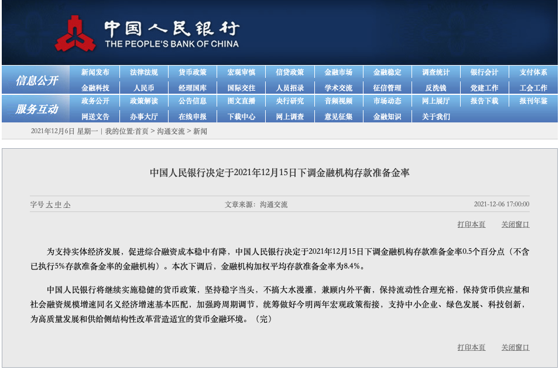Open 人民币 section
The image size is (559, 369).
point(143,88)
